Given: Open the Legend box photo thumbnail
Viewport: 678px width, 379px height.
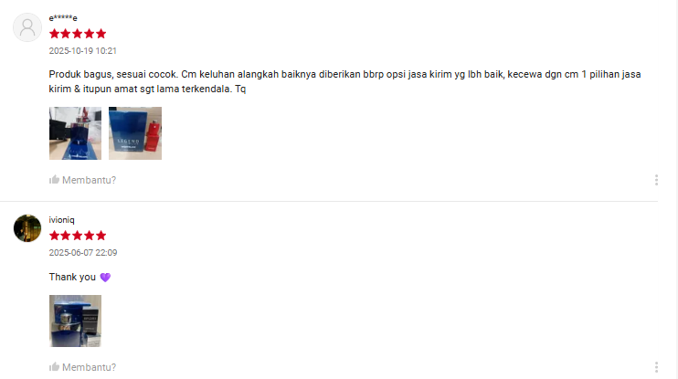Looking at the screenshot, I should click(135, 133).
